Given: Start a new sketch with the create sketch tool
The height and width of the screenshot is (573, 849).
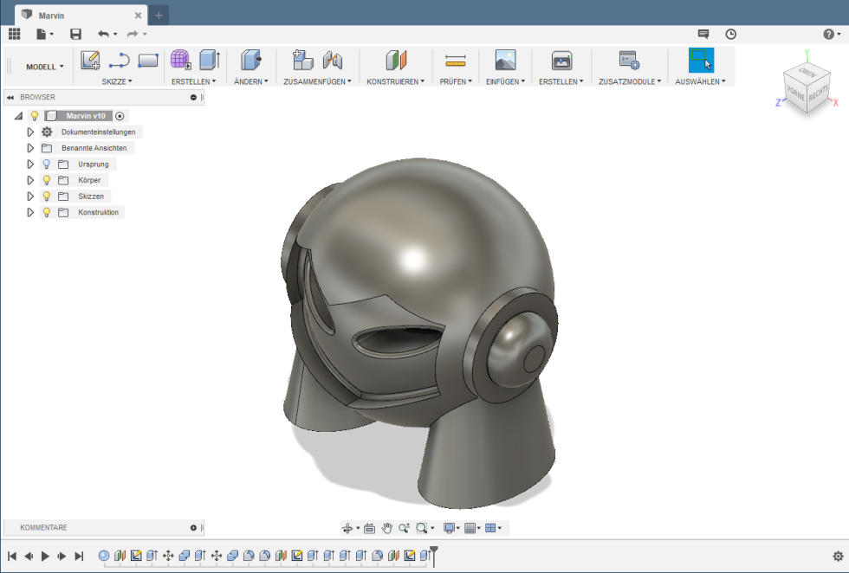Looking at the screenshot, I should [x=90, y=60].
